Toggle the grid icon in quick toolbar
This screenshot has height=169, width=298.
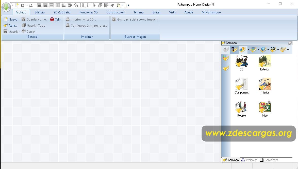pyautogui.click(x=64, y=5)
